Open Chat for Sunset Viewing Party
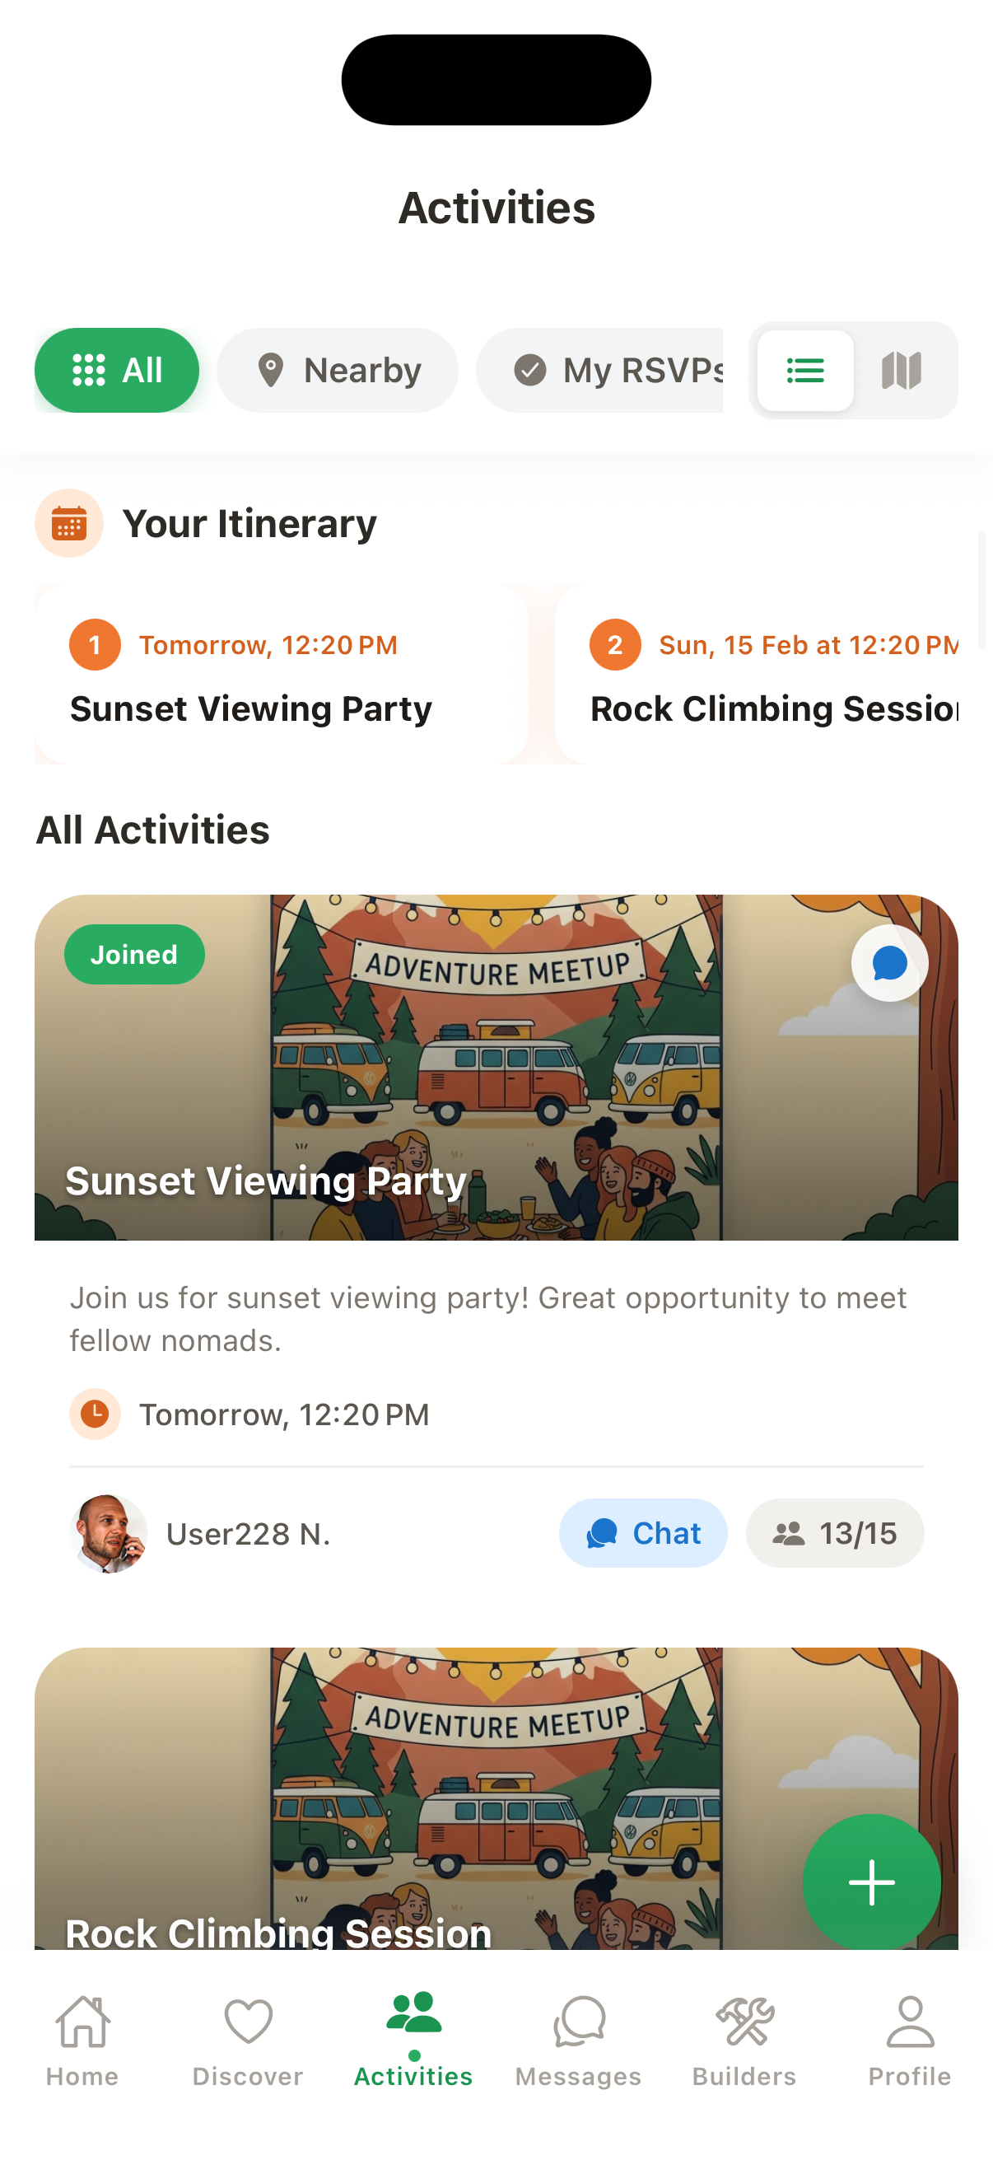Image resolution: width=993 pixels, height=2160 pixels. point(643,1533)
